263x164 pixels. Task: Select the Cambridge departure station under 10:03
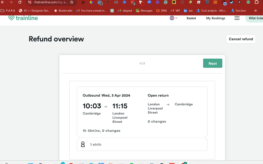tap(92, 114)
